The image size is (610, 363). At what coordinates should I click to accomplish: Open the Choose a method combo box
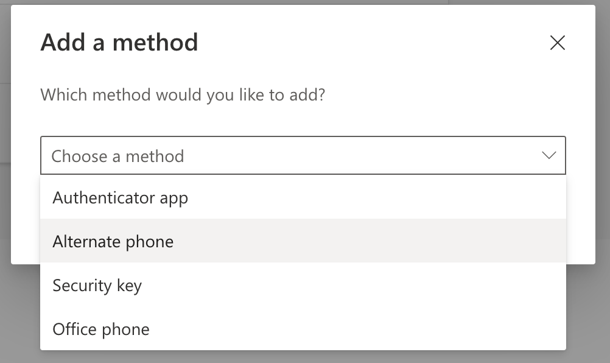point(303,155)
